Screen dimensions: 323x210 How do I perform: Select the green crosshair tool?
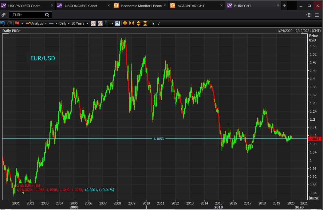coord(107,23)
